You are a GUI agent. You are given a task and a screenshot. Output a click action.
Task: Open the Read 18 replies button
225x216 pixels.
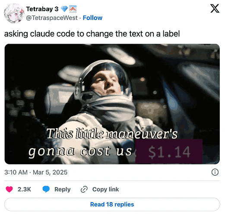(112, 204)
